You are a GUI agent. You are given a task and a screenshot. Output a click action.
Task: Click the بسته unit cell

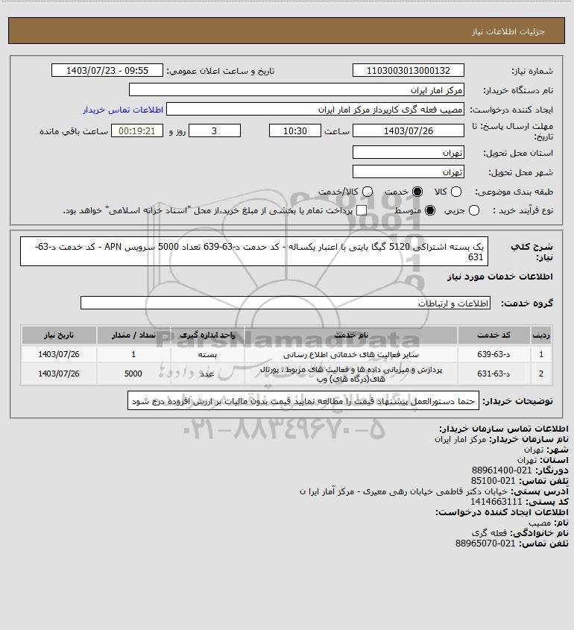click(x=207, y=354)
